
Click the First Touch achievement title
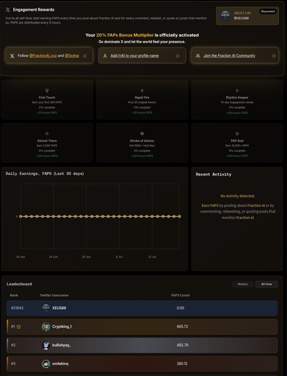(x=47, y=97)
